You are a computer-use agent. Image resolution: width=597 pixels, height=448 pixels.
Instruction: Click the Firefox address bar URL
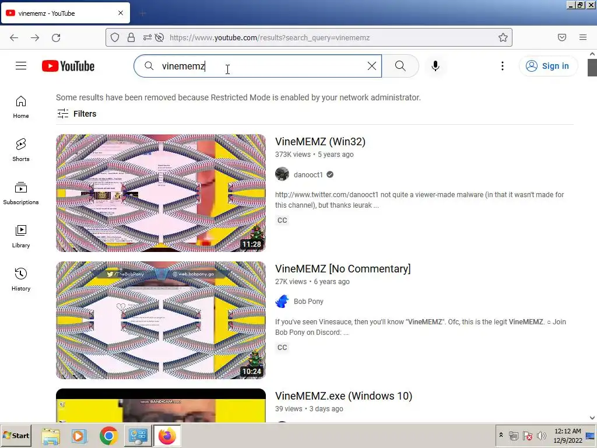click(x=269, y=37)
